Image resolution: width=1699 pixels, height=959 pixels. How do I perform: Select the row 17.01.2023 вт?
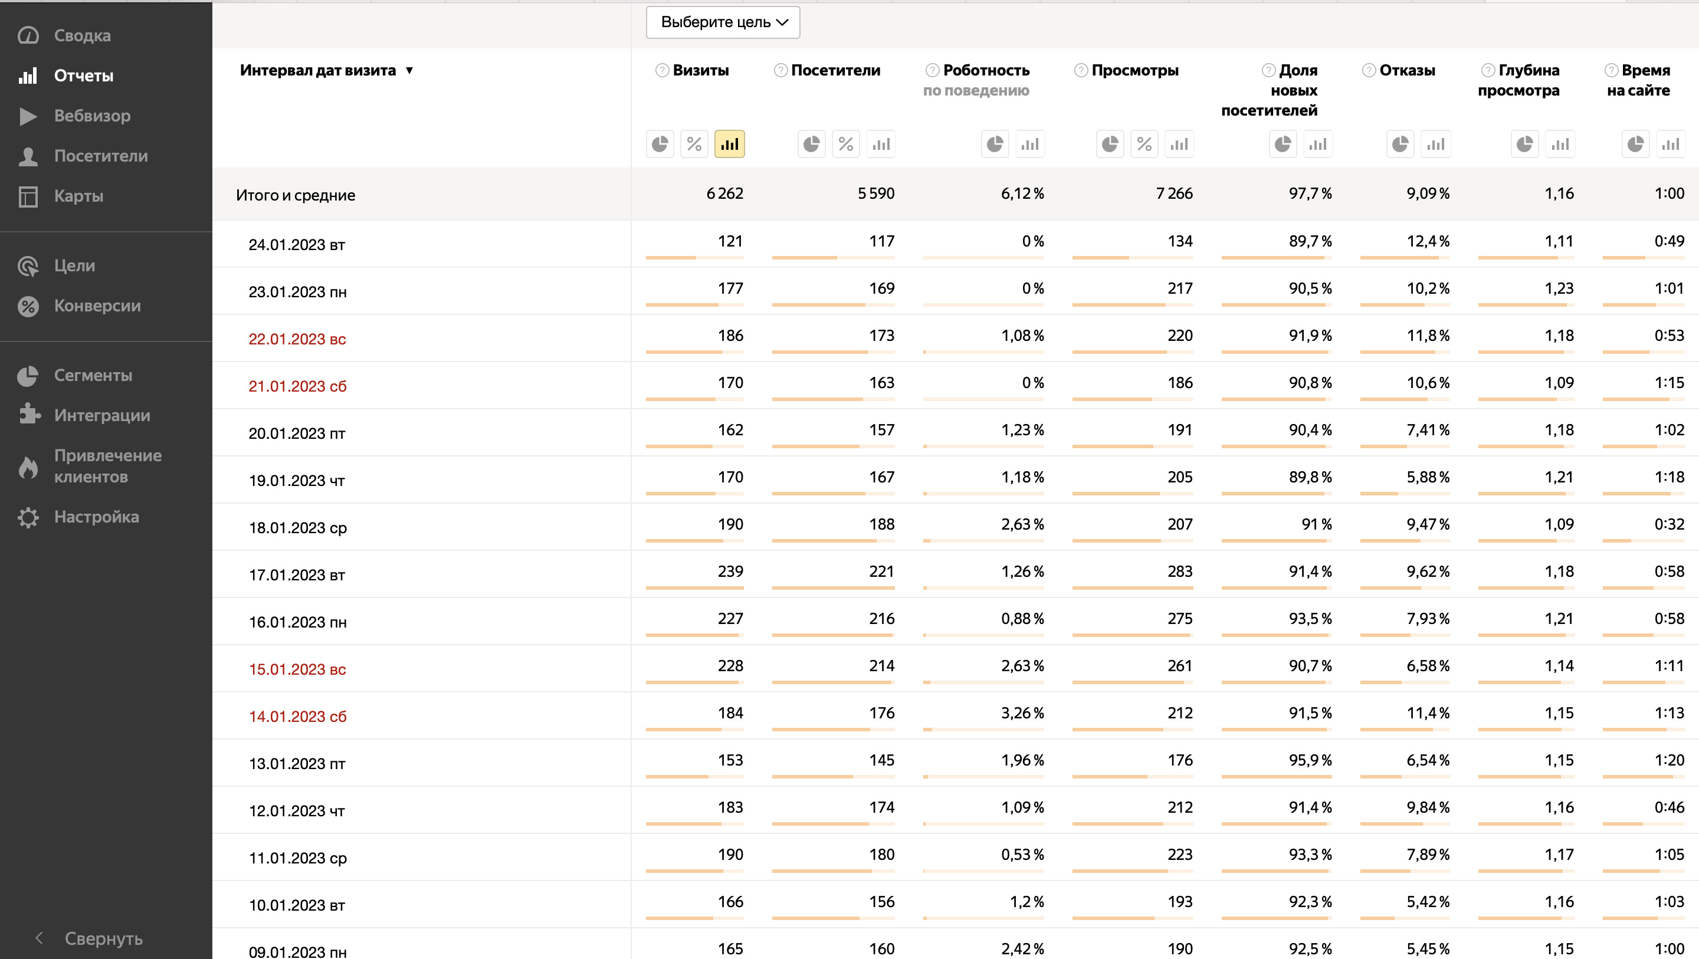955,574
